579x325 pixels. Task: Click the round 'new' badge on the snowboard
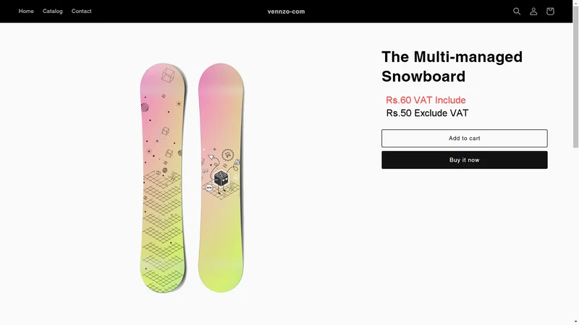coord(209,188)
